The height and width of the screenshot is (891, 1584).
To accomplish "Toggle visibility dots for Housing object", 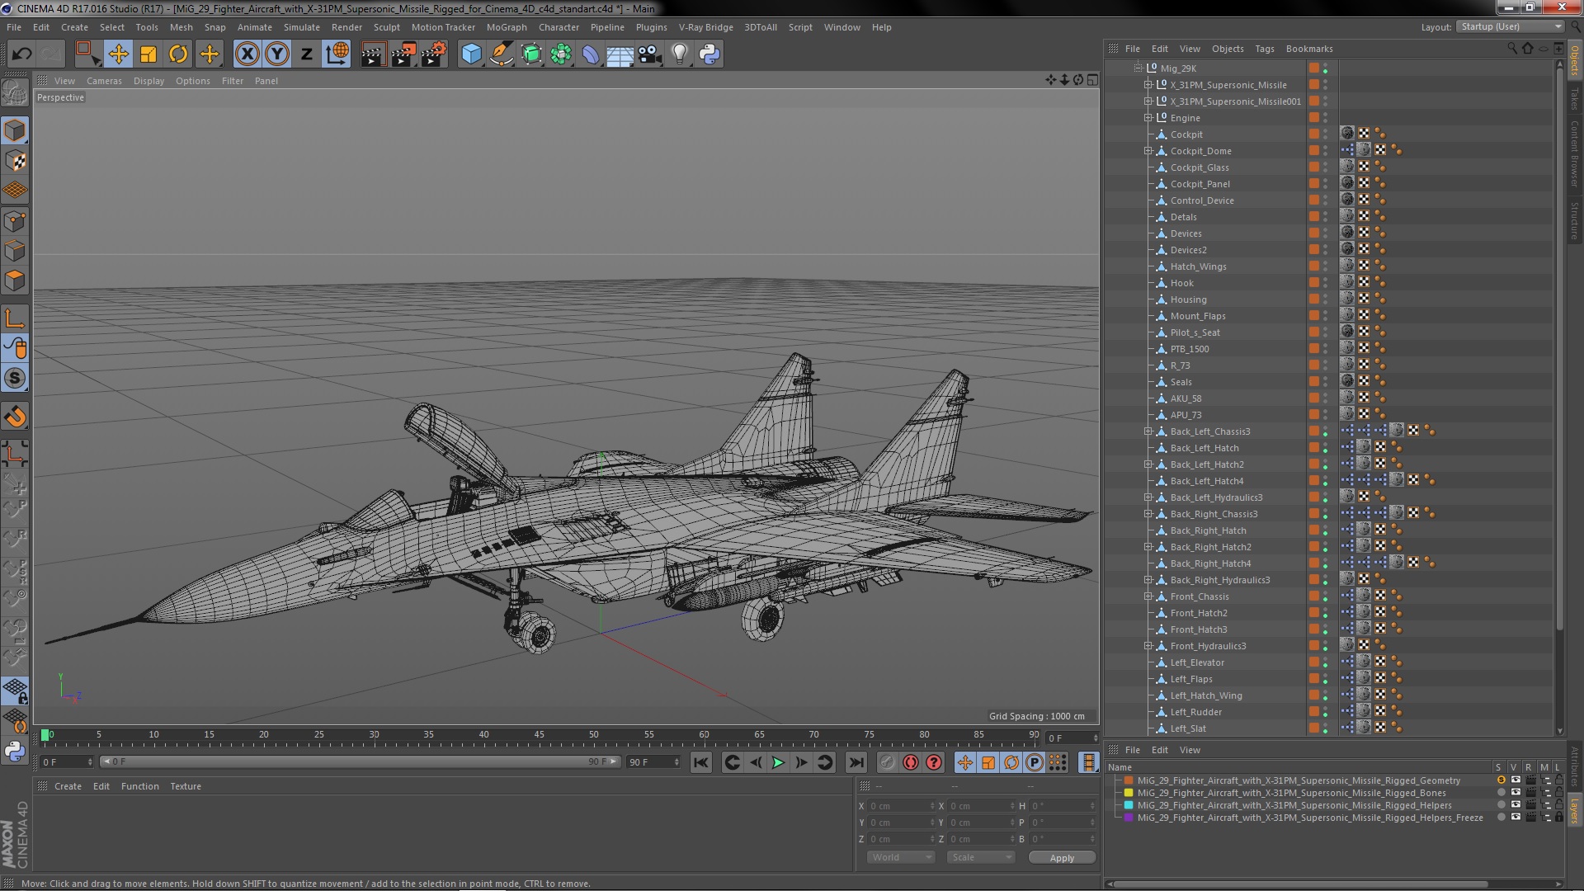I will 1326,299.
